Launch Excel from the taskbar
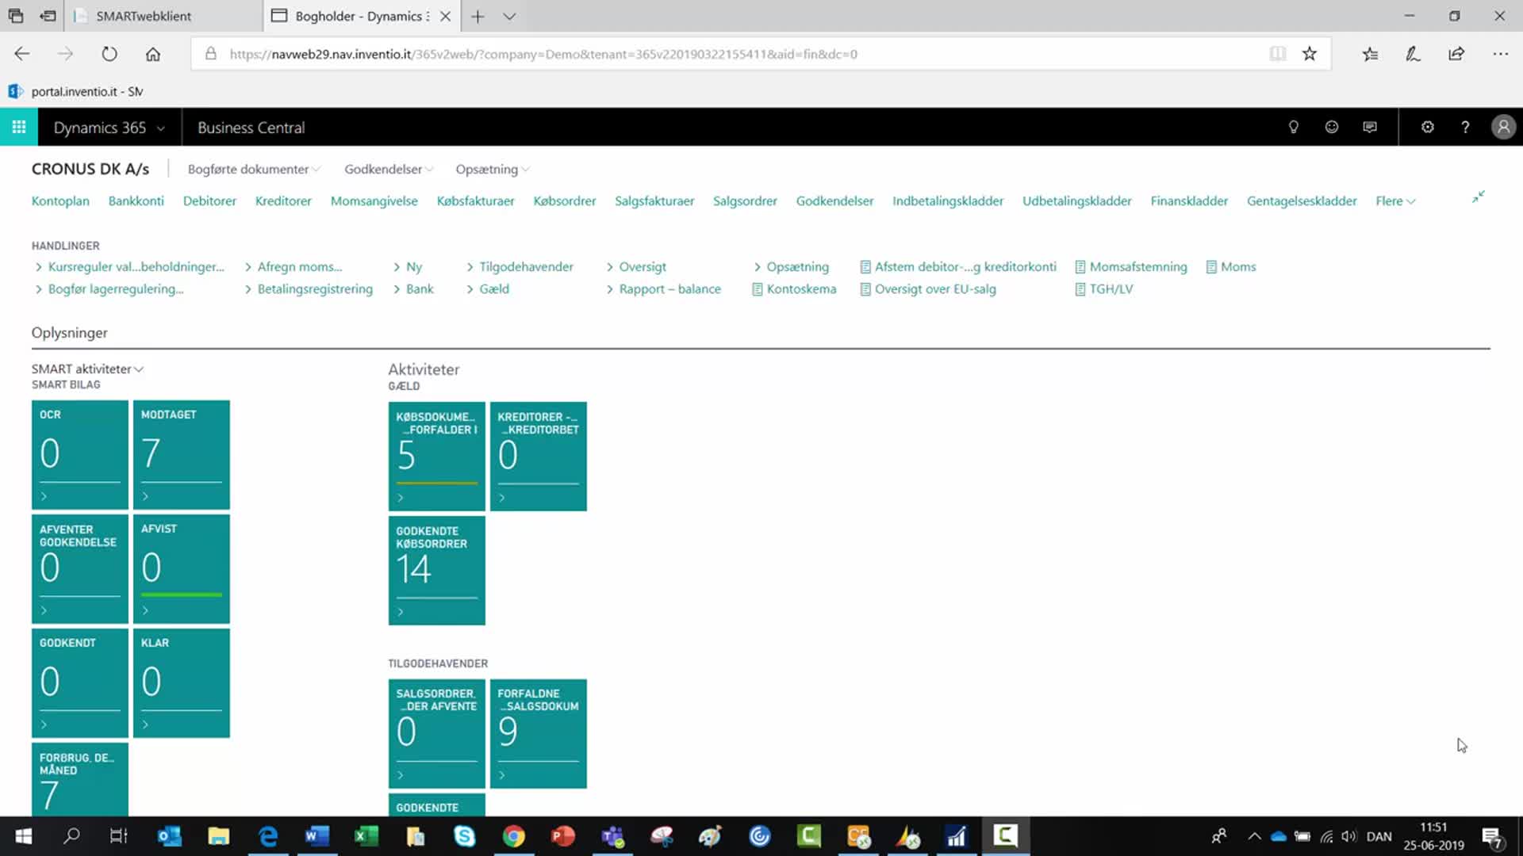The image size is (1523, 856). (x=366, y=836)
